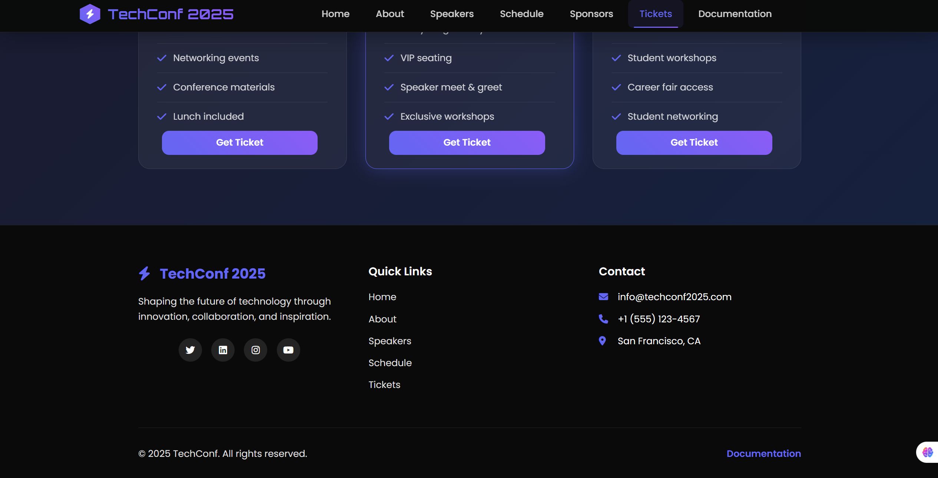The height and width of the screenshot is (478, 938).
Task: Click the Twitter social icon
Action: point(190,350)
